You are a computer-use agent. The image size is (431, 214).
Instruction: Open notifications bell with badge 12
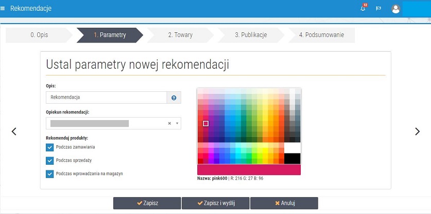tap(364, 8)
